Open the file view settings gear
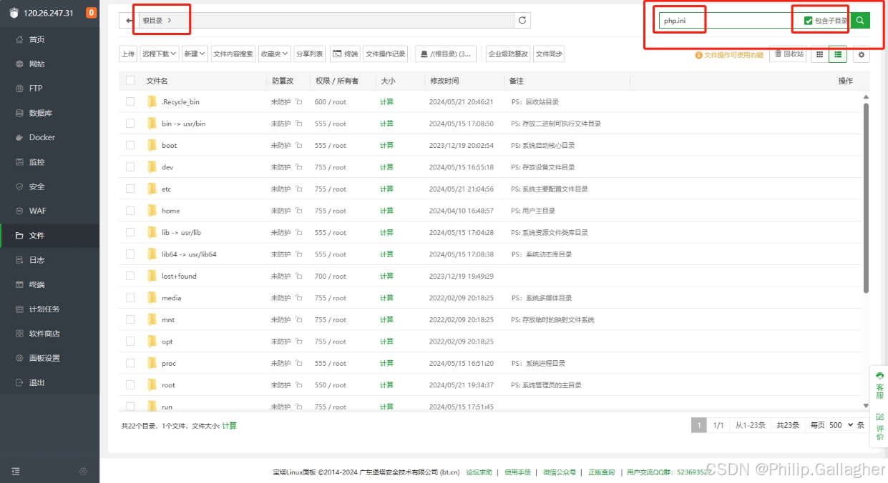The width and height of the screenshot is (888, 483). pos(860,54)
